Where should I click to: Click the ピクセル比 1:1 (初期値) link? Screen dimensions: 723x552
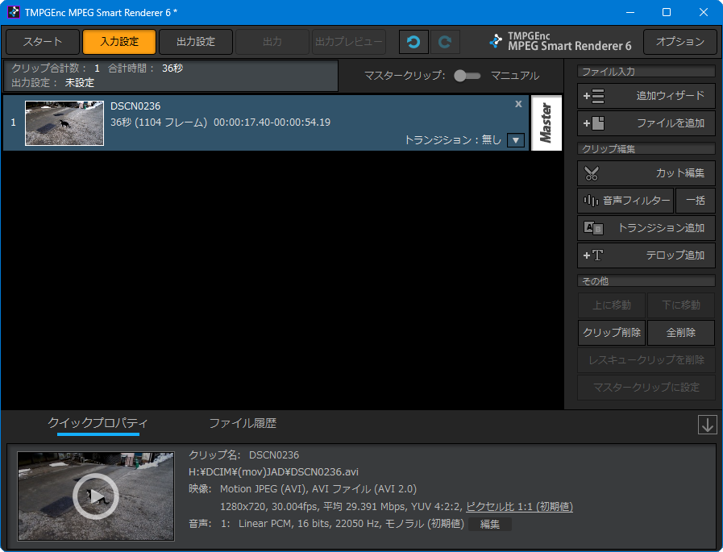[x=519, y=506]
